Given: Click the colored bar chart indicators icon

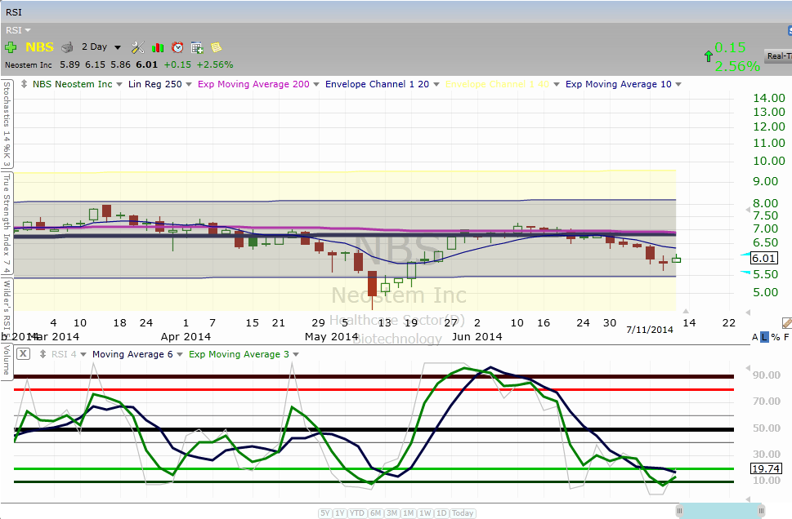Looking at the screenshot, I should [x=158, y=47].
